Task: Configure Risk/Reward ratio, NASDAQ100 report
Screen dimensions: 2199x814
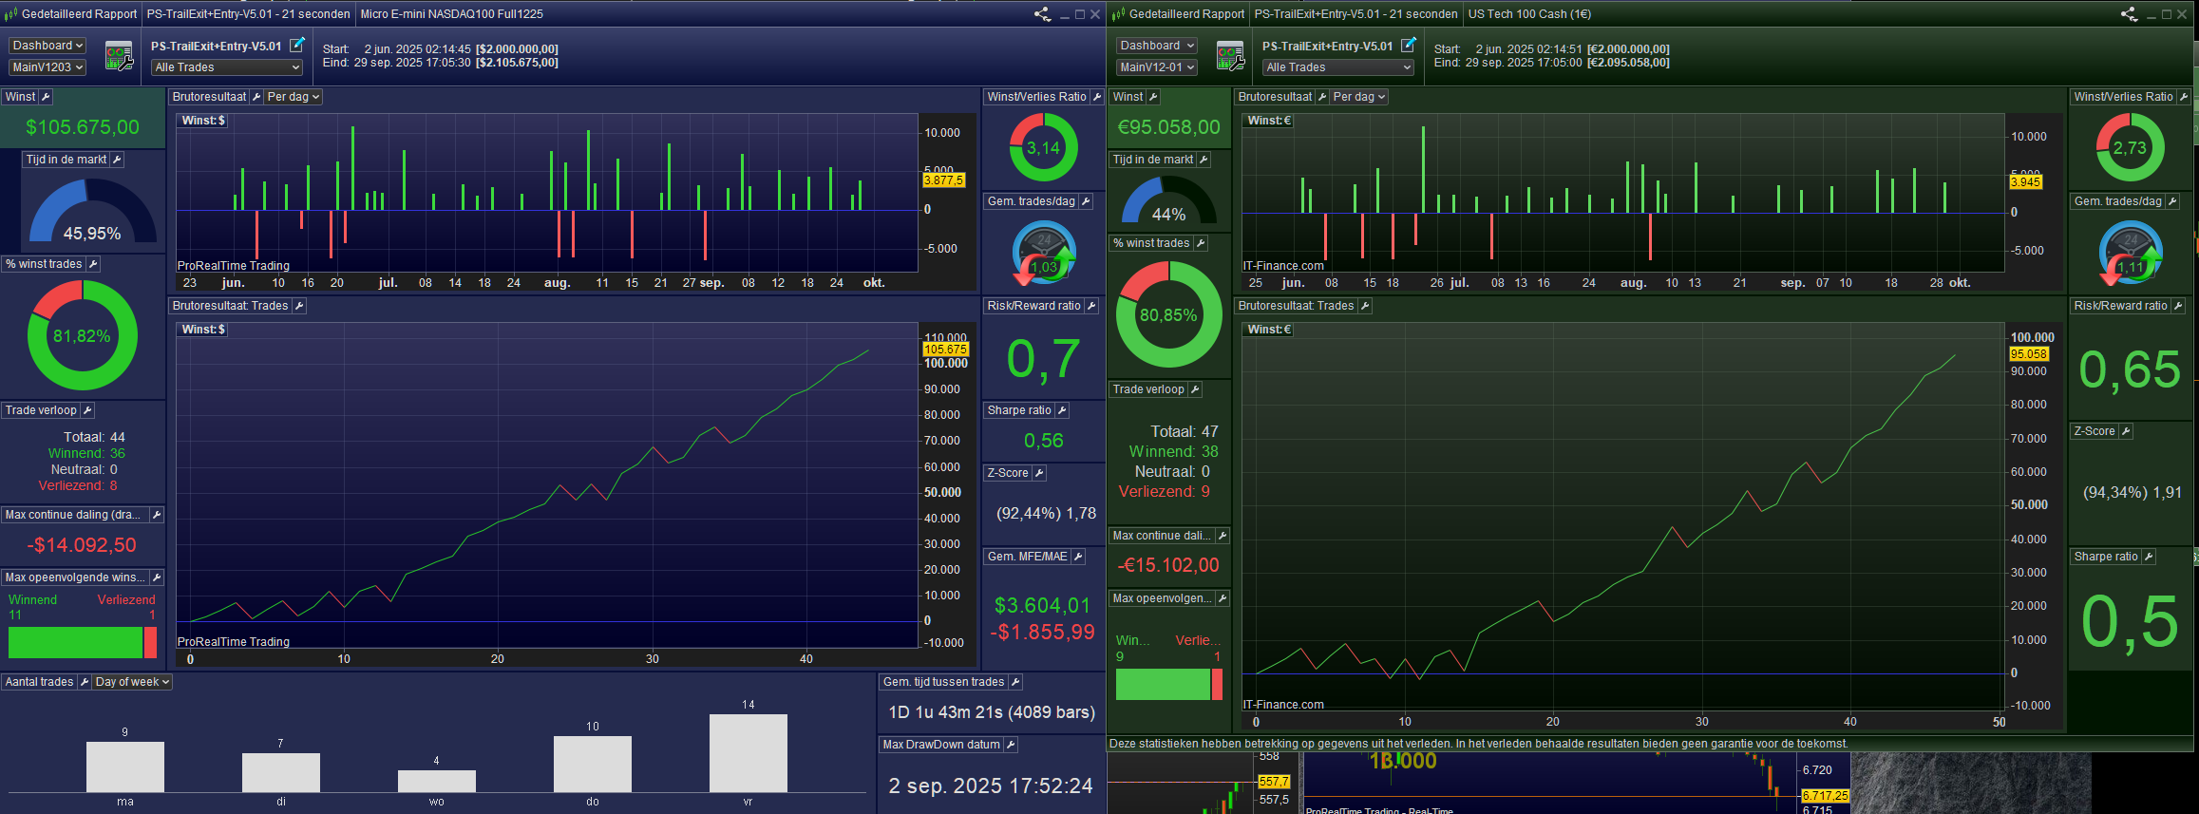Action: 1091,306
